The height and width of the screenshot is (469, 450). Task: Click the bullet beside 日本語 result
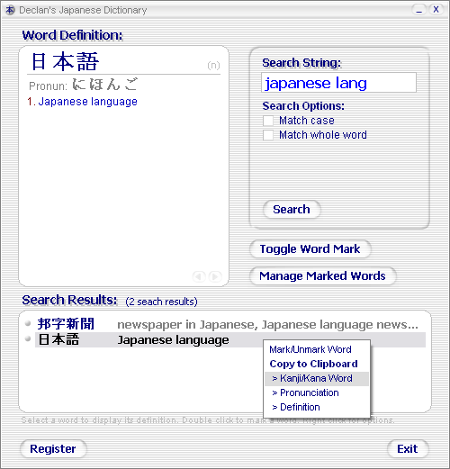[28, 338]
